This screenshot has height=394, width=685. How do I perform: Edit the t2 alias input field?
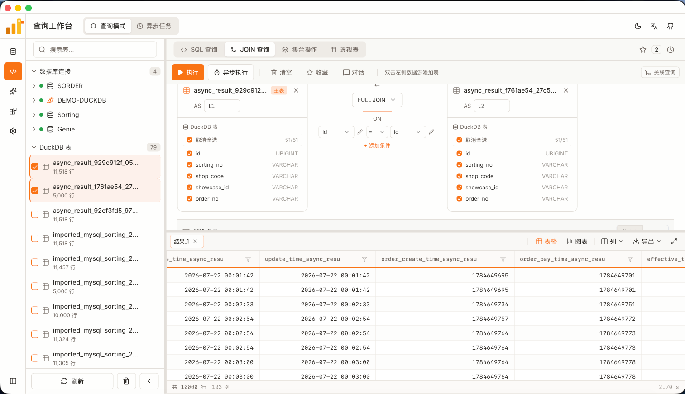click(x=492, y=106)
